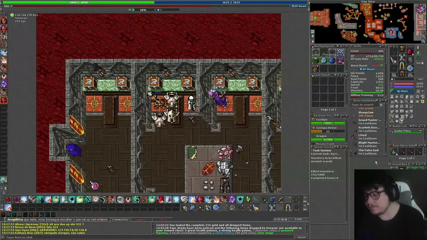Screen dimensions: 427x240
Task: Use the red health potion hotkey showing 507
Action: coord(8,200)
